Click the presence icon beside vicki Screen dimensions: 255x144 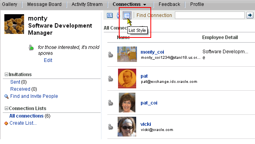(111, 127)
